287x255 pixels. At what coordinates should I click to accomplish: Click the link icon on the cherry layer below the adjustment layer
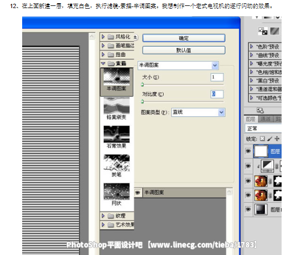pyautogui.click(x=270, y=181)
